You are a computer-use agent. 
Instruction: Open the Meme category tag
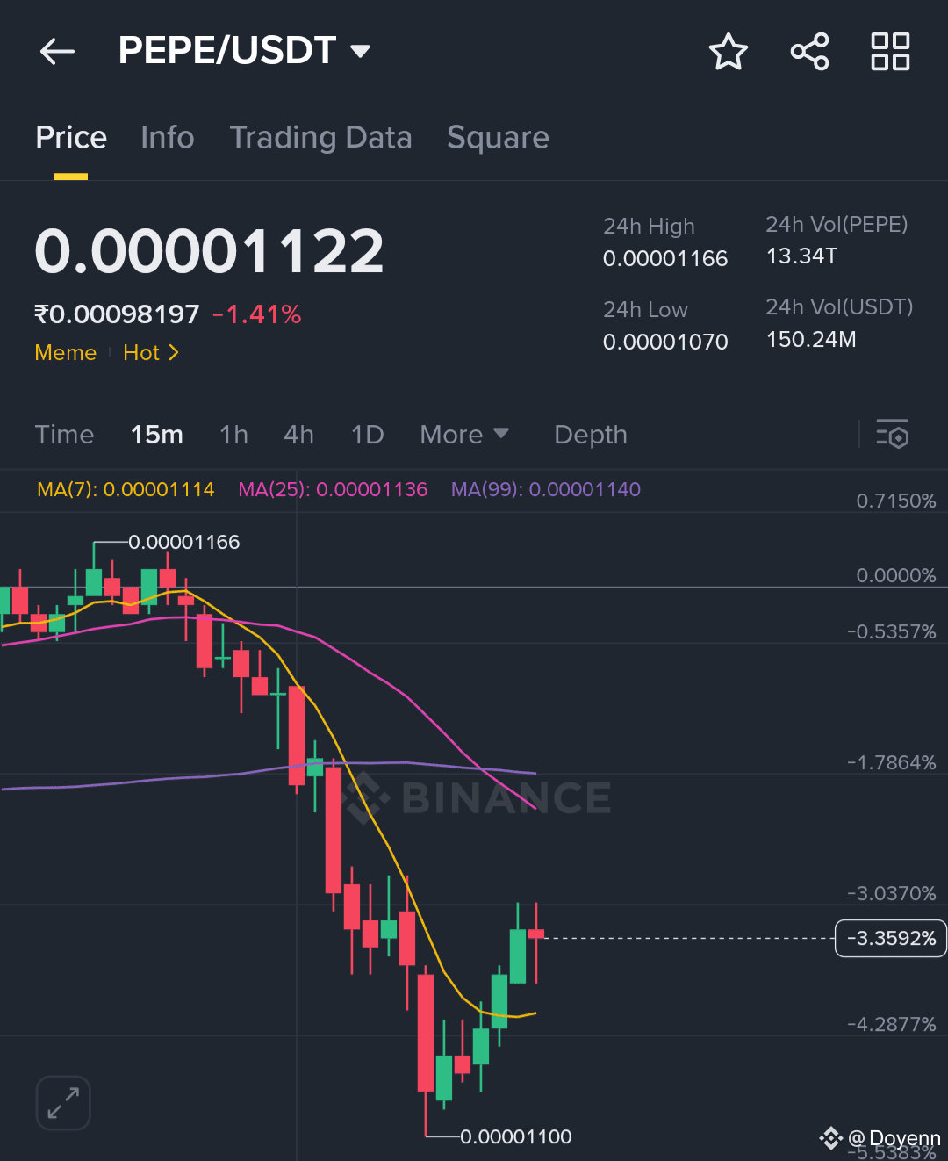pos(66,352)
